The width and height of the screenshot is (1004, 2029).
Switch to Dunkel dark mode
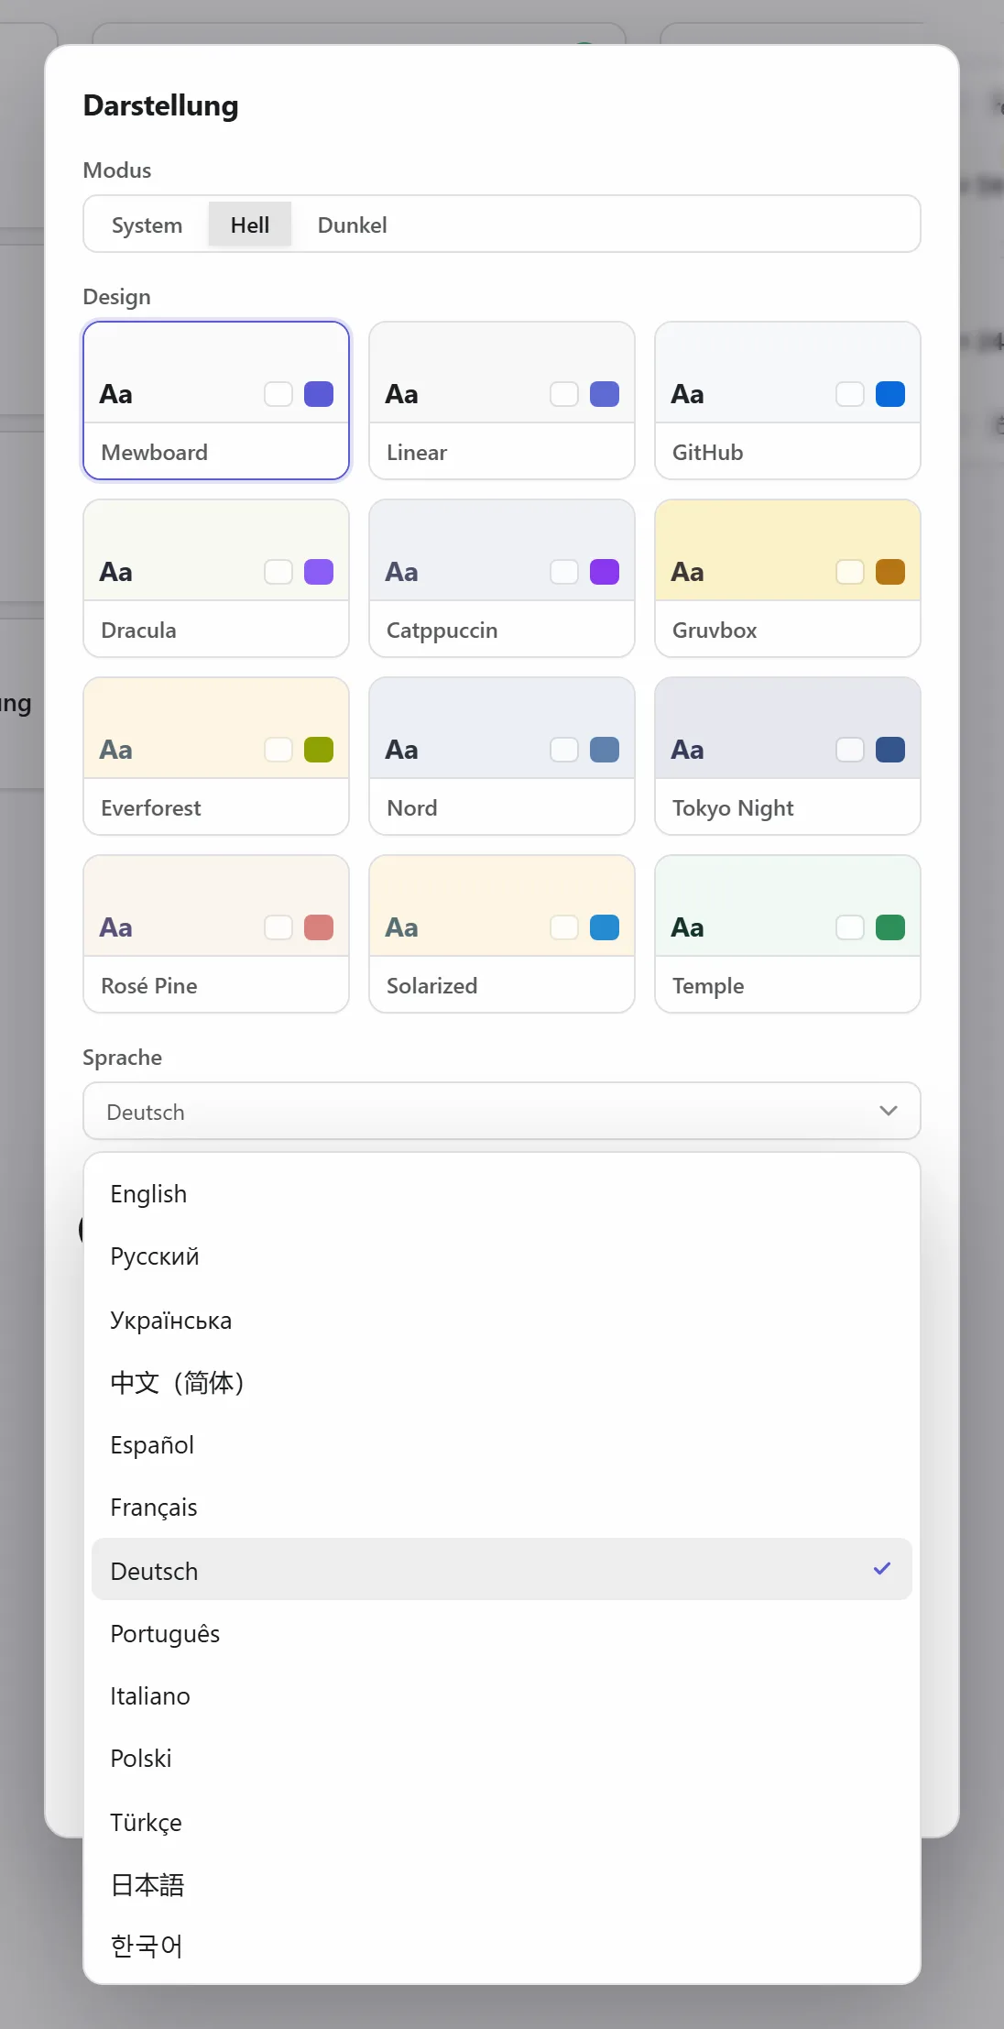click(x=353, y=225)
